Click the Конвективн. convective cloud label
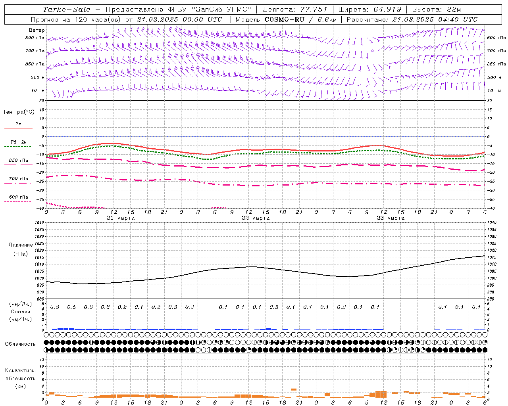 click(x=20, y=371)
